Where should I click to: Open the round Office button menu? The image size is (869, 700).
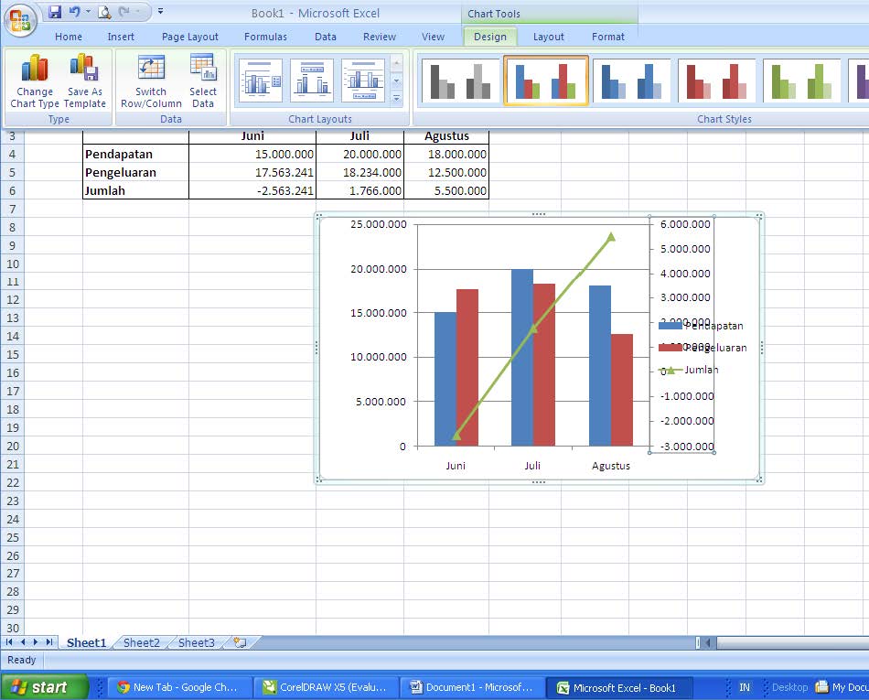coord(20,20)
